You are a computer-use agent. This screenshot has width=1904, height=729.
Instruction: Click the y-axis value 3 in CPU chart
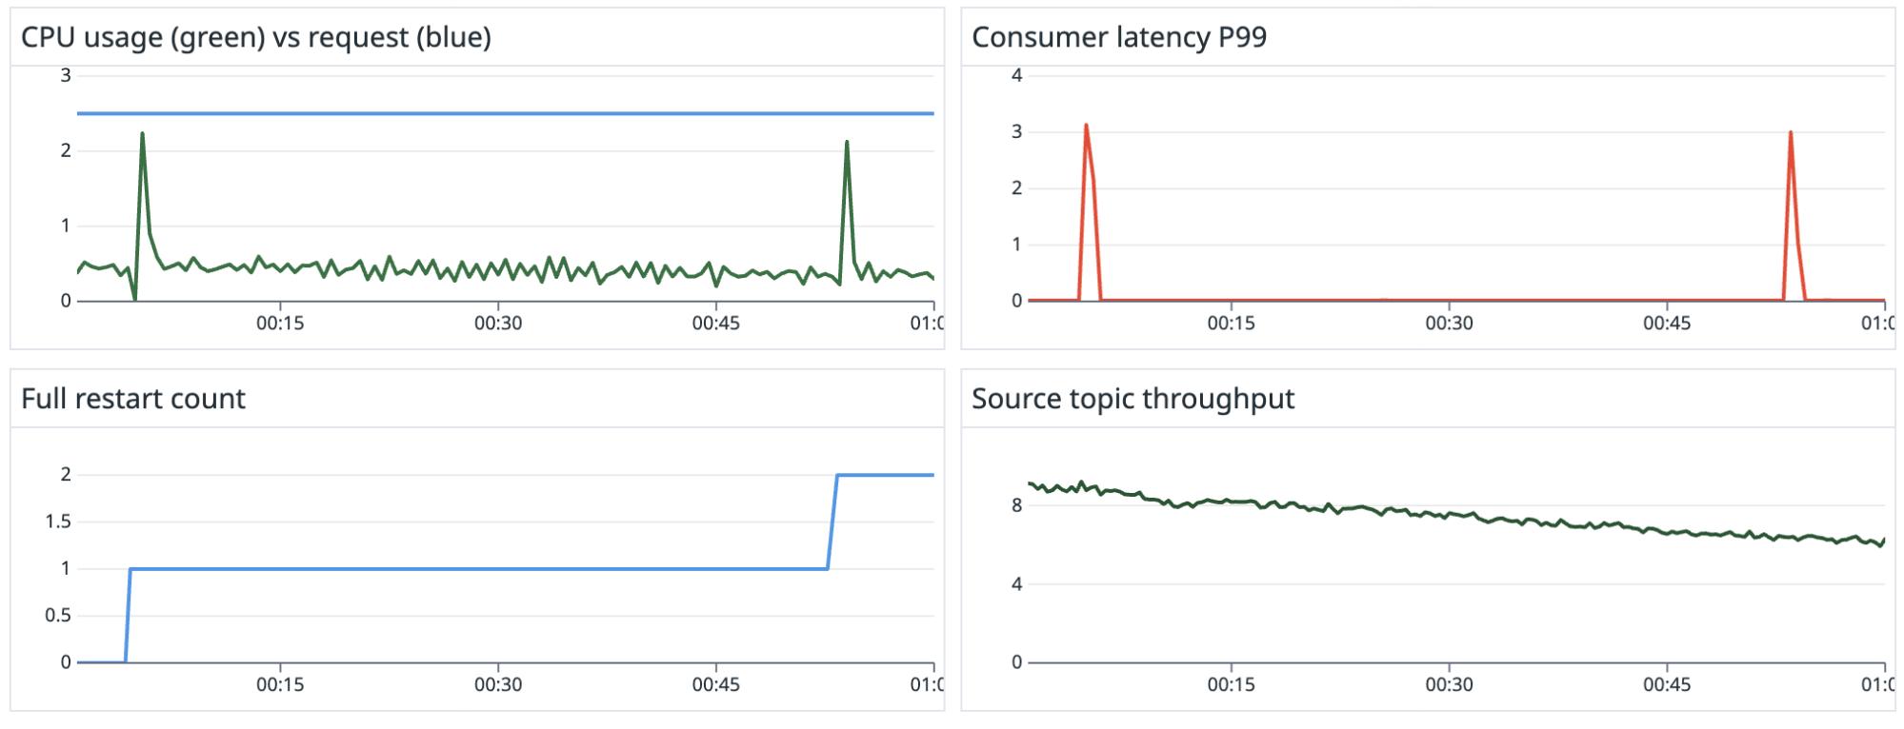click(66, 75)
